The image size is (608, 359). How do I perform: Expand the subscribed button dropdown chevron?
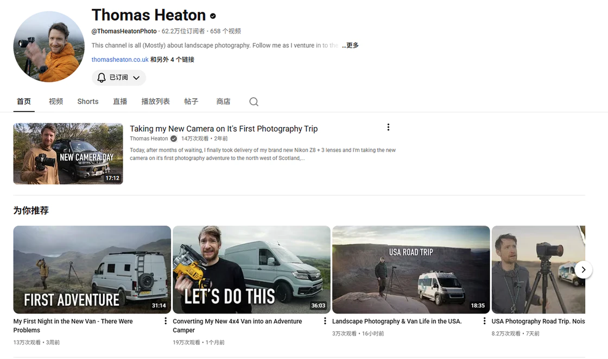tap(136, 78)
